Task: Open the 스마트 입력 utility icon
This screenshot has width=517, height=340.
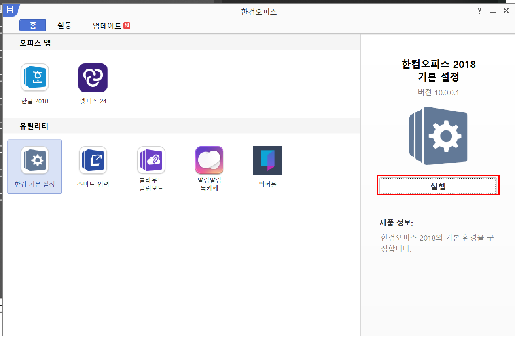Action: [x=93, y=160]
